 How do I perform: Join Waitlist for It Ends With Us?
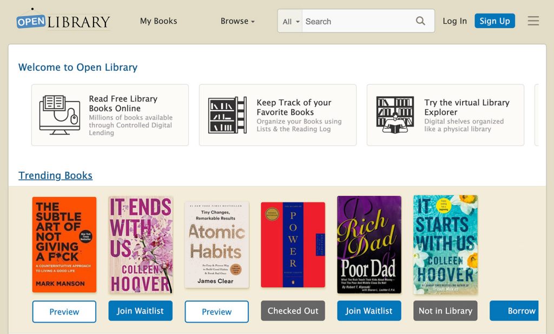coord(140,311)
